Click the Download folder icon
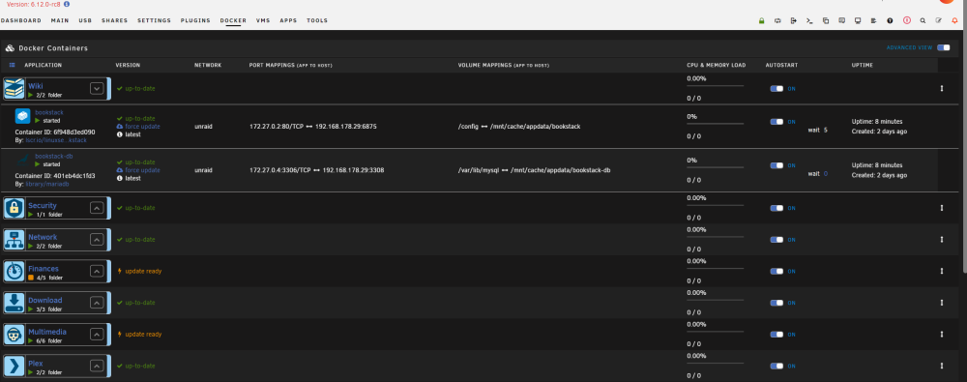The image size is (967, 382). (x=15, y=303)
